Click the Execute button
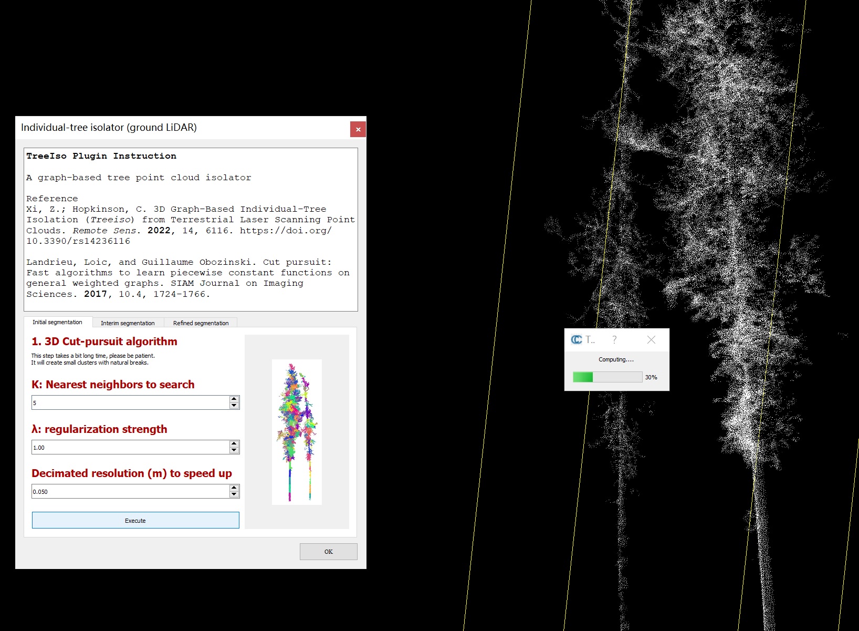 (135, 520)
